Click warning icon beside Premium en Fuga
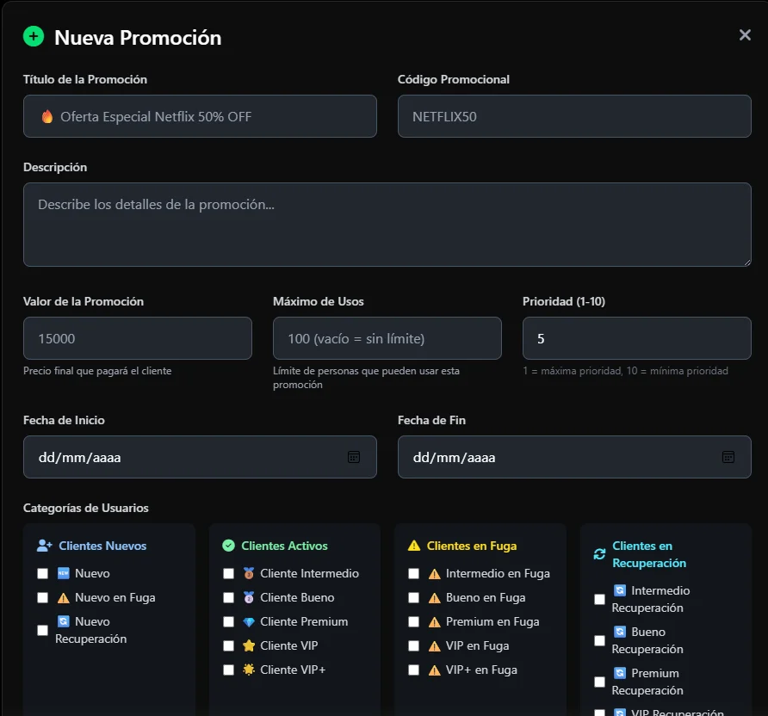 pos(435,622)
